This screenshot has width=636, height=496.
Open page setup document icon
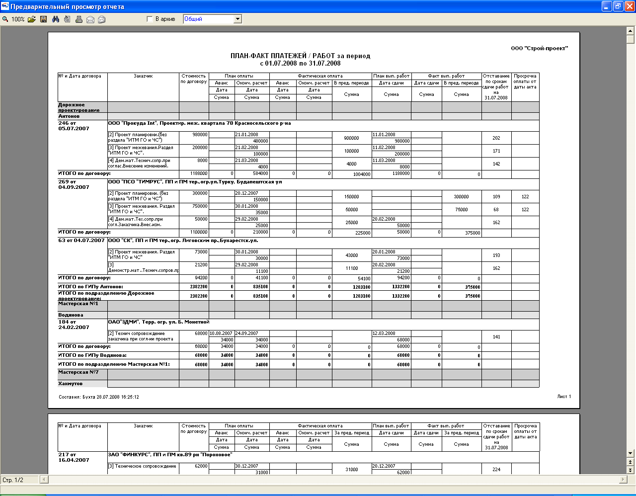click(67, 19)
